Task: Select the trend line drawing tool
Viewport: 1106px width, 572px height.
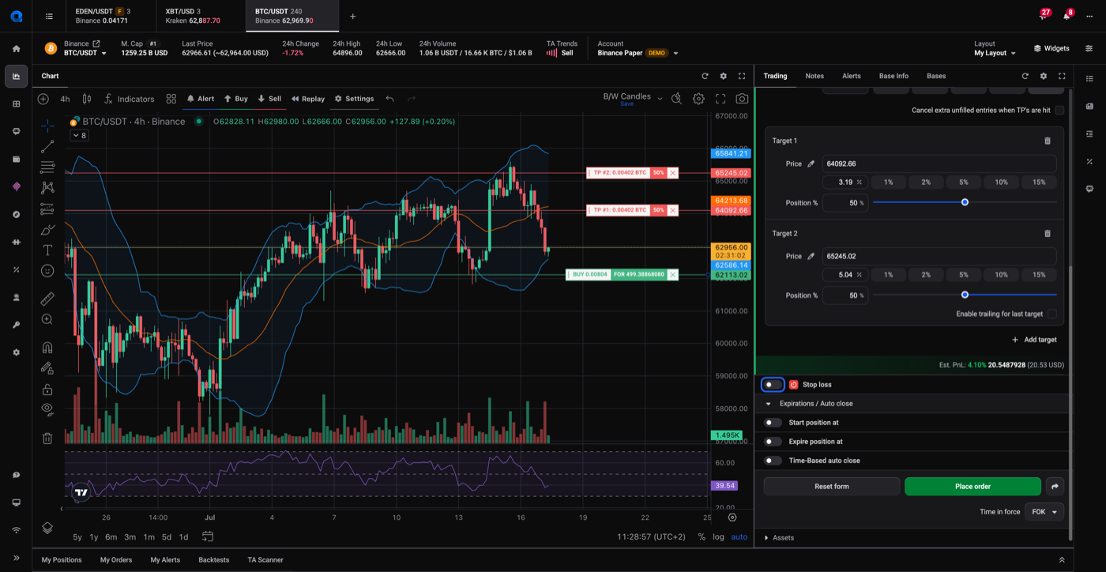Action: 47,147
